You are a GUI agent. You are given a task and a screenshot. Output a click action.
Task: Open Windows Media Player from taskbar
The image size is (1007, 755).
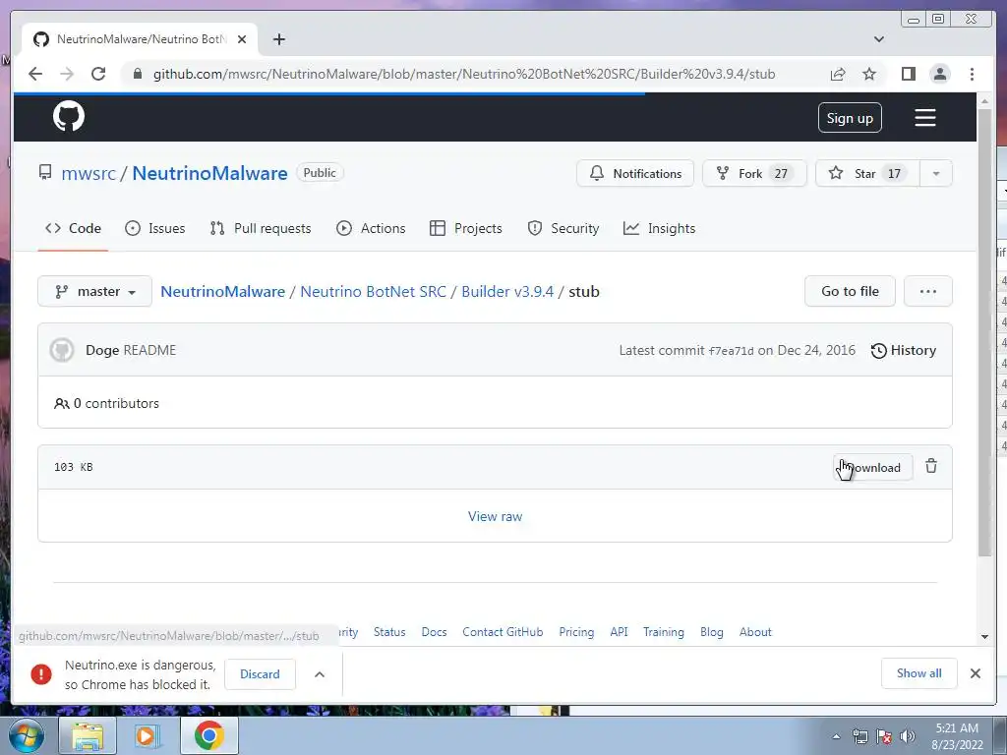point(147,735)
